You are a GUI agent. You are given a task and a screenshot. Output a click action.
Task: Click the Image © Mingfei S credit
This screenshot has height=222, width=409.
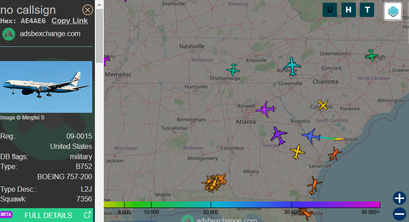(22, 118)
